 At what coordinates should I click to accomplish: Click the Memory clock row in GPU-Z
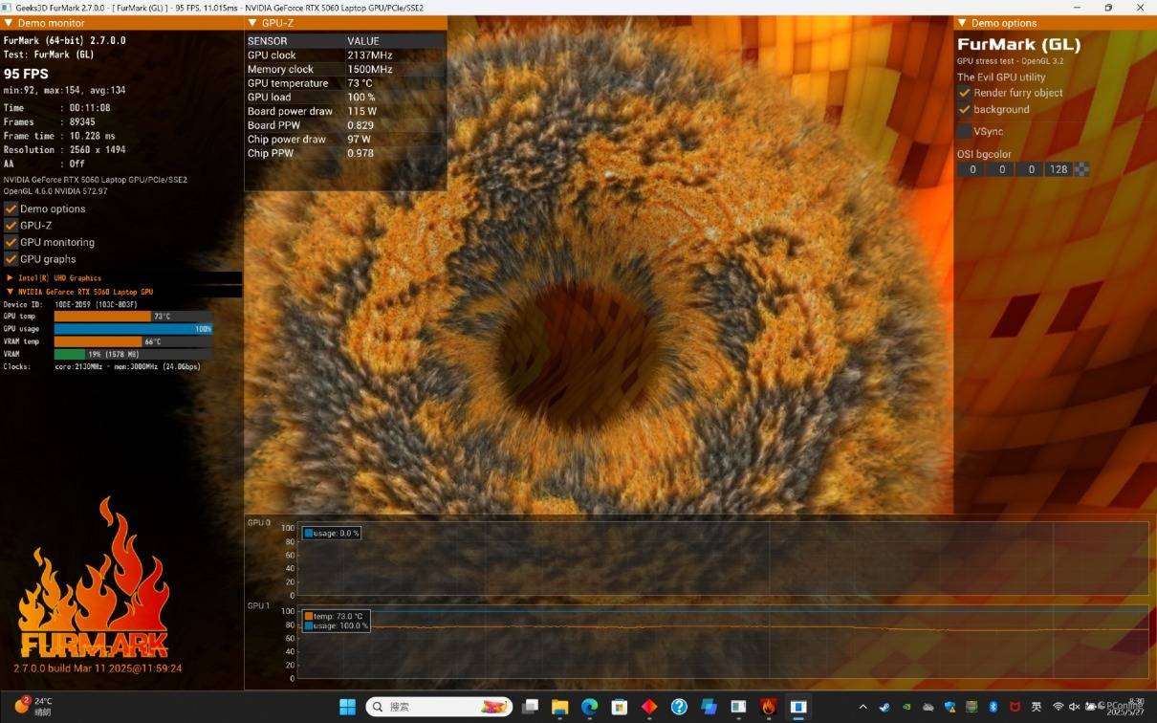click(x=345, y=69)
